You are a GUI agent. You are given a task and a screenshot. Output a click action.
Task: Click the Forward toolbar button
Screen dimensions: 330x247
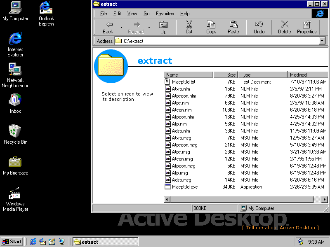point(136,27)
